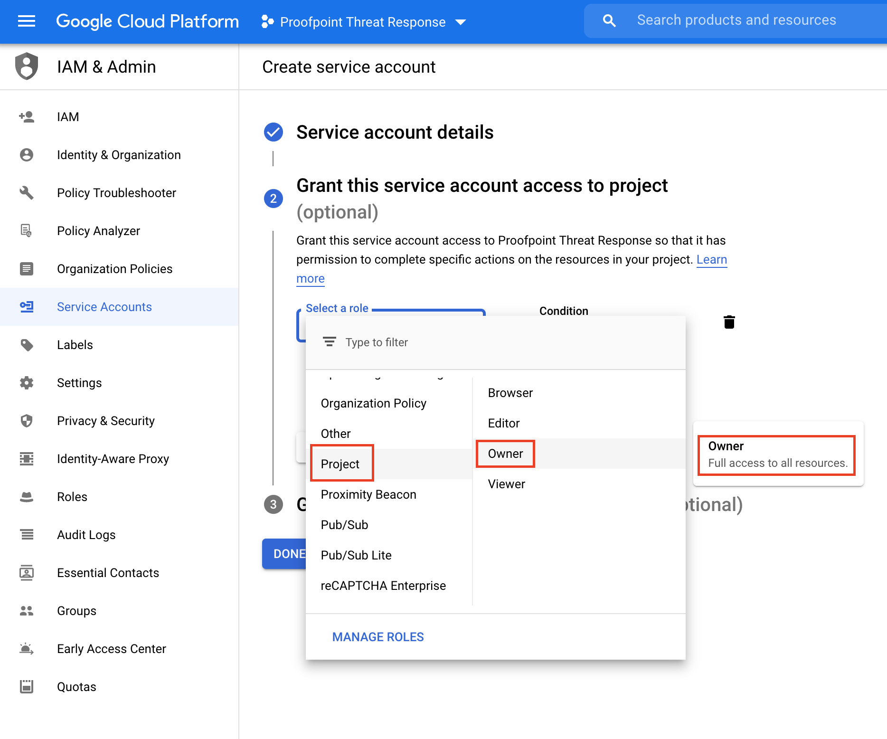Choose the Editor role
Viewport: 887px width, 739px height.
tap(579, 423)
